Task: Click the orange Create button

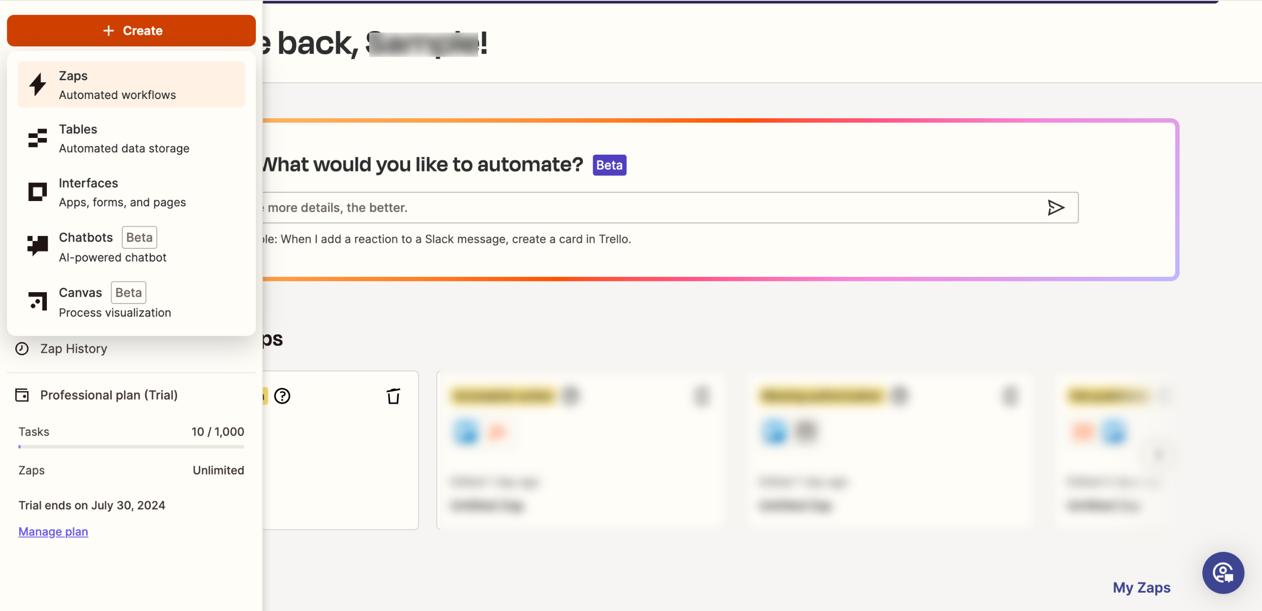Action: (x=131, y=31)
